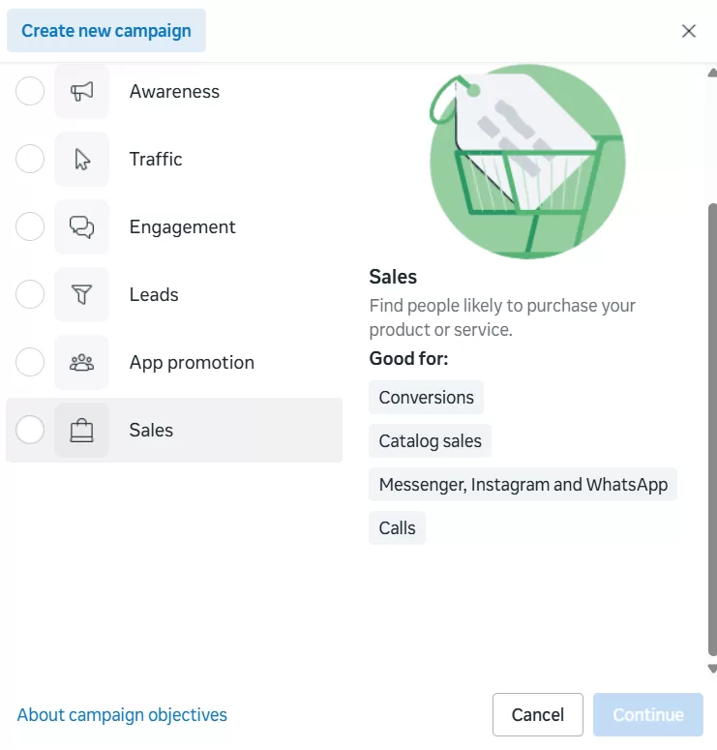This screenshot has width=717, height=750.
Task: Click the Catalog sales tag
Action: coord(430,441)
